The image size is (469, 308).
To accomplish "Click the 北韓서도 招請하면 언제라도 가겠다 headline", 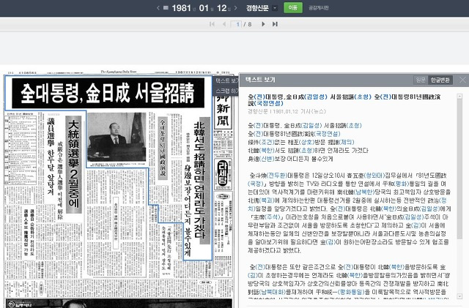I will click(202, 181).
